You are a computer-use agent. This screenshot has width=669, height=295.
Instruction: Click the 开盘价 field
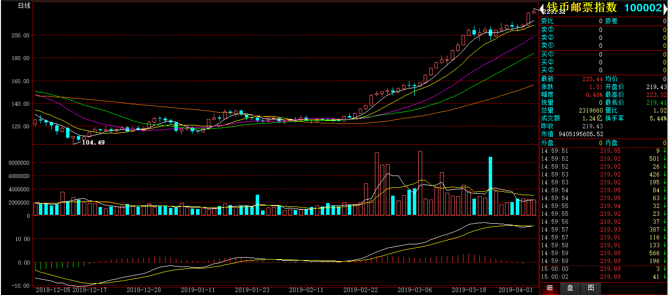(636, 87)
